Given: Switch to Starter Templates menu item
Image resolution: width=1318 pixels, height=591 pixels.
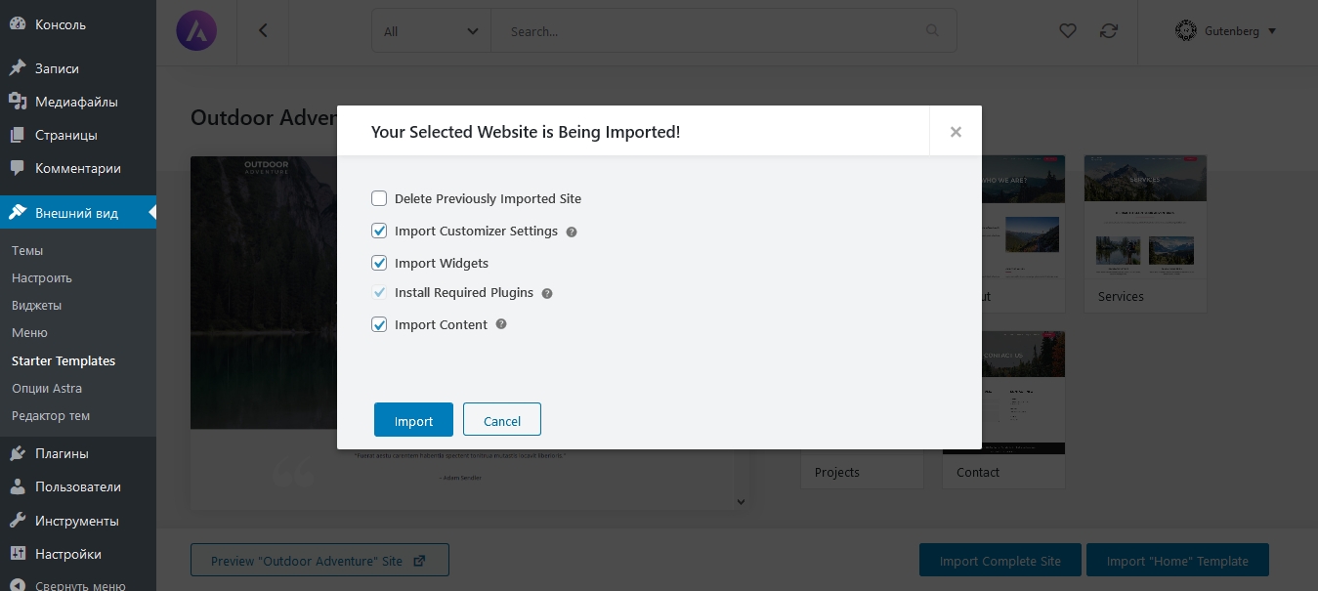Looking at the screenshot, I should click(x=63, y=360).
